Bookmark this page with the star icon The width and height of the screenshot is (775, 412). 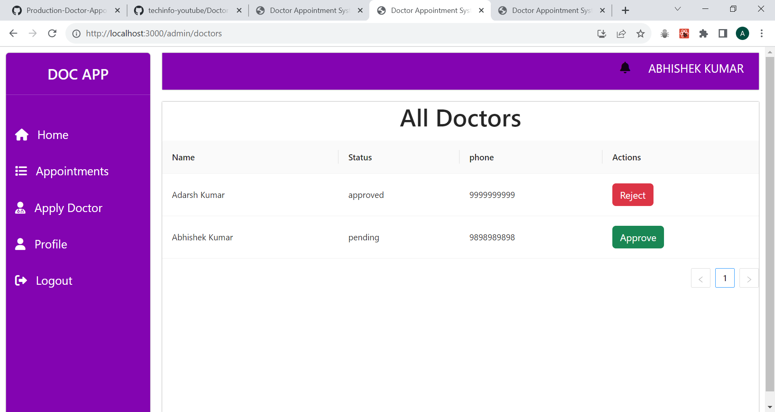[x=641, y=34]
